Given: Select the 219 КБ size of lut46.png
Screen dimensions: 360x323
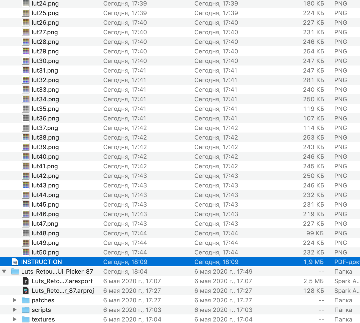Looking at the screenshot, I should click(313, 214).
